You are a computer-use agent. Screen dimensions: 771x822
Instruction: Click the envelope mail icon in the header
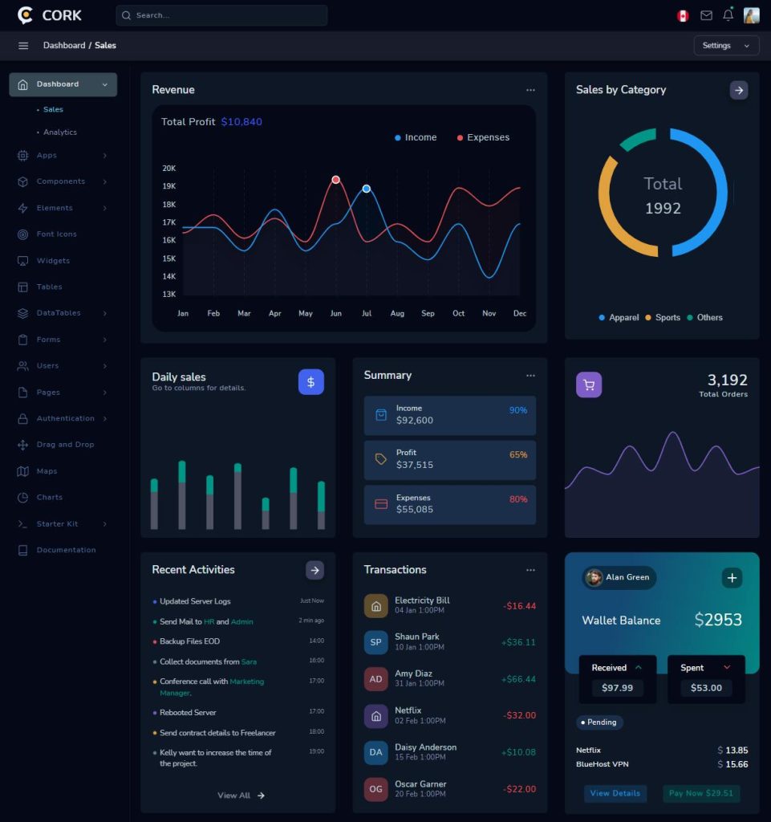(x=706, y=14)
